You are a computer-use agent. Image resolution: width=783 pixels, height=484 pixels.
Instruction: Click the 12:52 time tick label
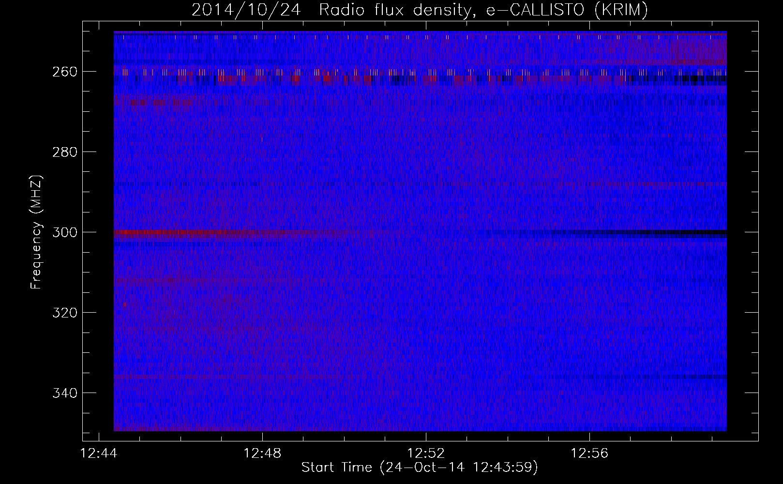[426, 454]
